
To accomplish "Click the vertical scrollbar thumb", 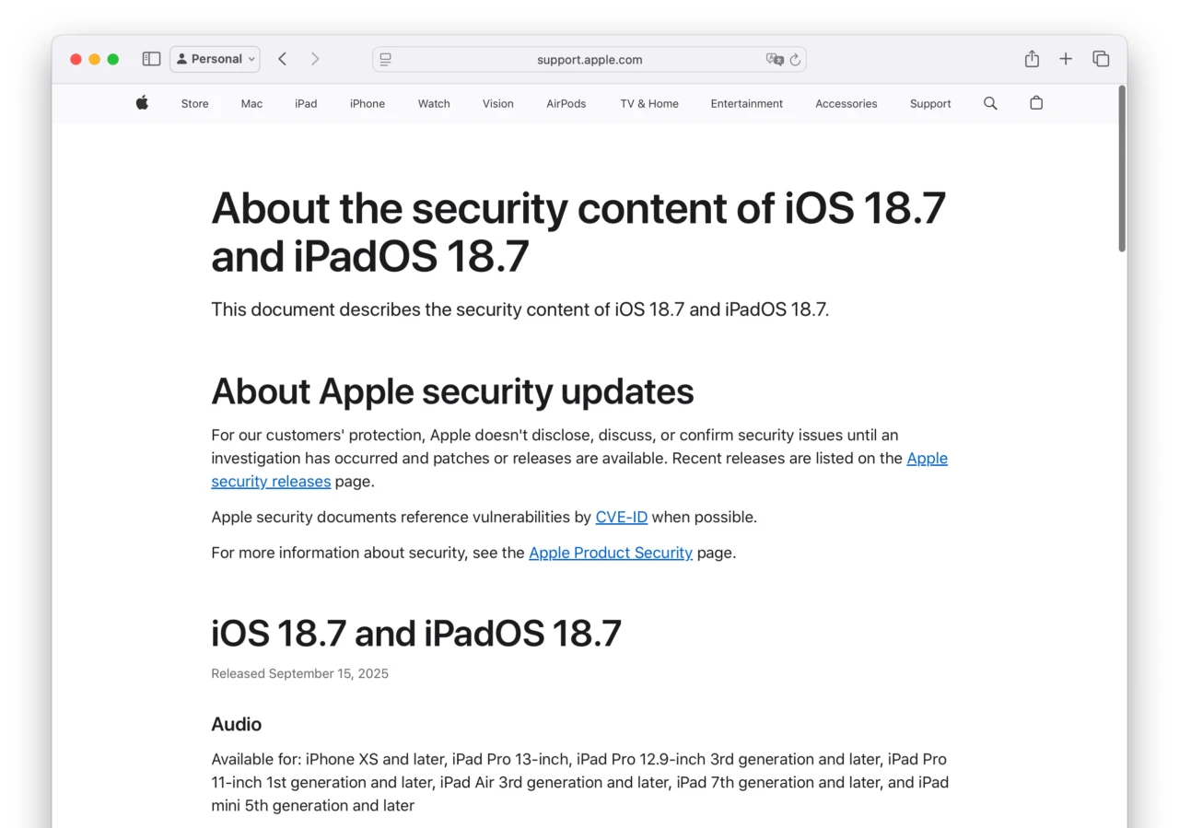I will (1121, 166).
